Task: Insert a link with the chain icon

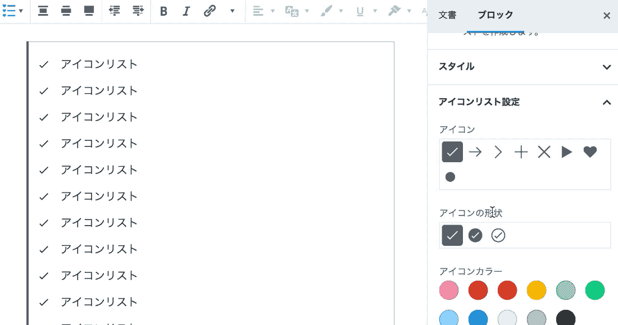Action: [210, 11]
